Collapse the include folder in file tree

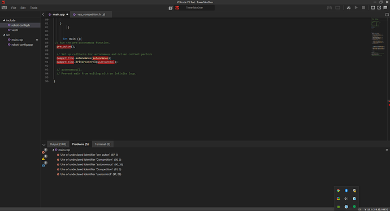[x=4, y=20]
